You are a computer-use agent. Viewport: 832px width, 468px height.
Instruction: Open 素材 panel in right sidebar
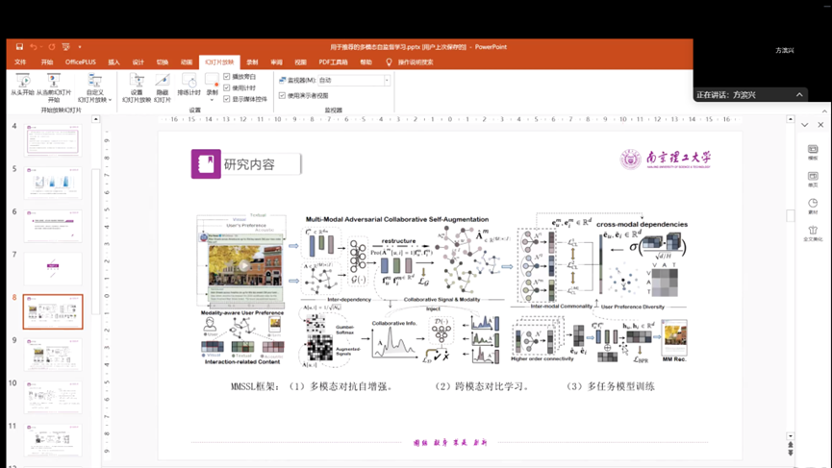coord(813,206)
